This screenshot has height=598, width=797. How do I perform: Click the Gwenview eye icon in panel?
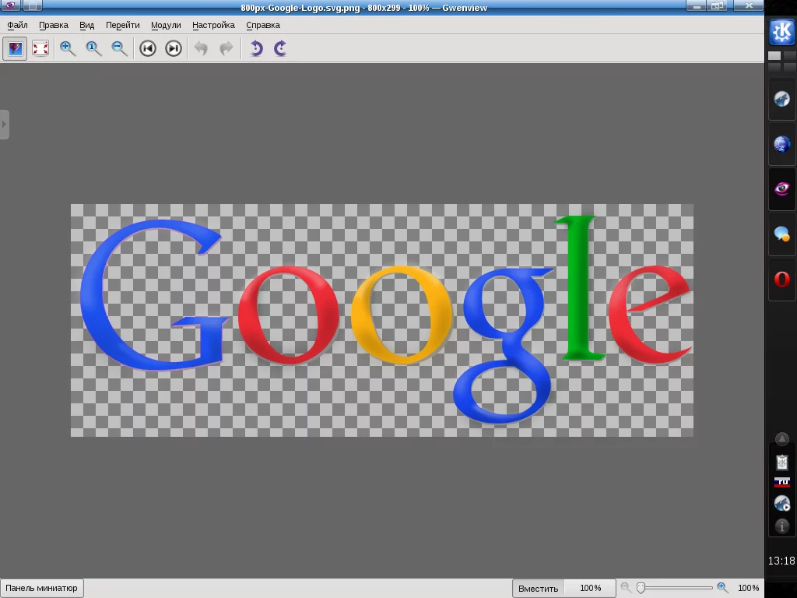(x=781, y=189)
